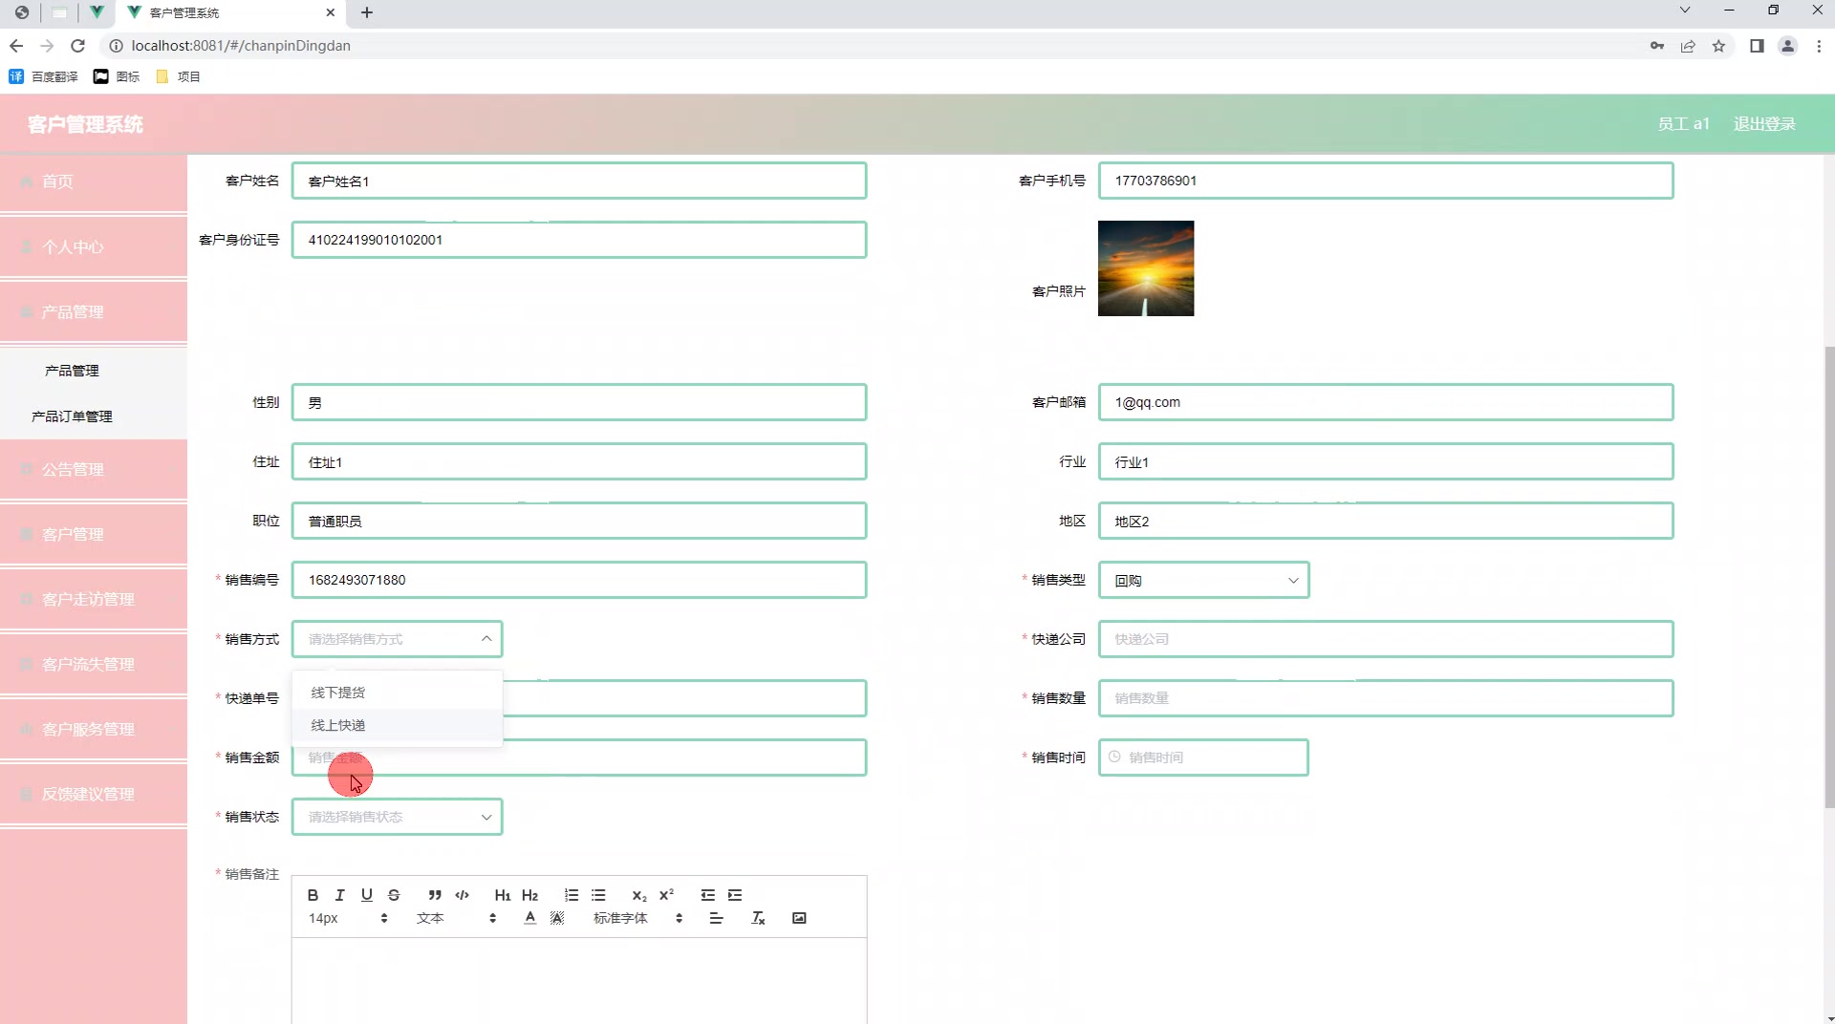Apply H1 heading in the rich text editor

(503, 895)
